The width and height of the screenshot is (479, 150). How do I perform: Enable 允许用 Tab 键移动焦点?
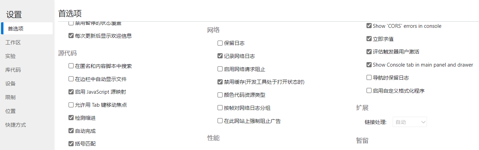point(71,105)
